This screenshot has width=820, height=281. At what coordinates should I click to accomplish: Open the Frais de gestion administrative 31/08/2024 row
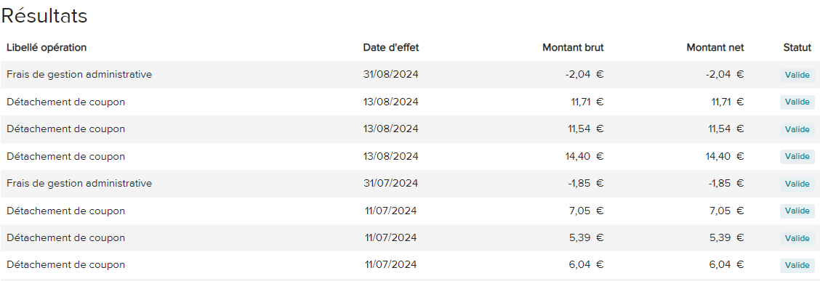[x=410, y=75]
